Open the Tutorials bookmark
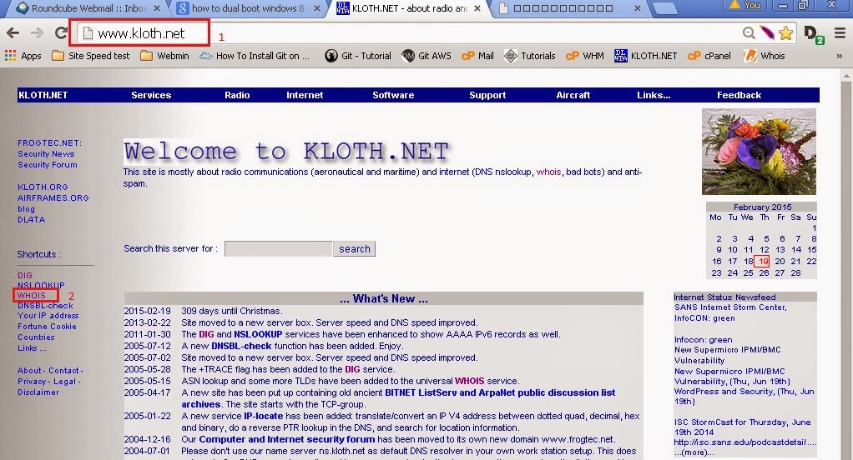 [x=530, y=55]
